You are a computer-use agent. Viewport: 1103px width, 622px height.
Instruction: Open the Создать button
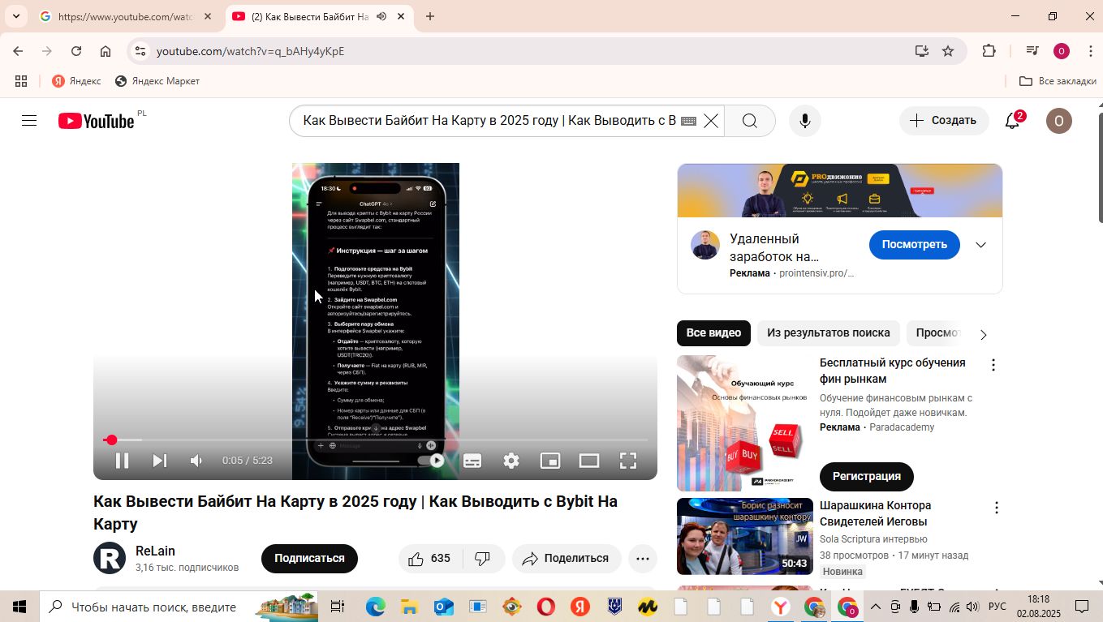(944, 121)
